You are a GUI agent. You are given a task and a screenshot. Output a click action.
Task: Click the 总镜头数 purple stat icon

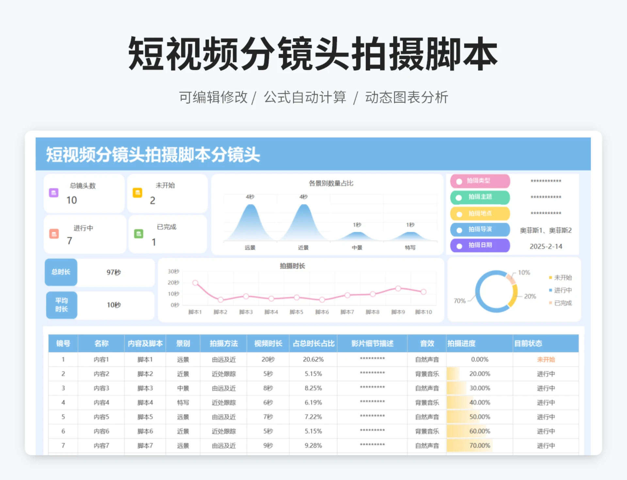(53, 193)
